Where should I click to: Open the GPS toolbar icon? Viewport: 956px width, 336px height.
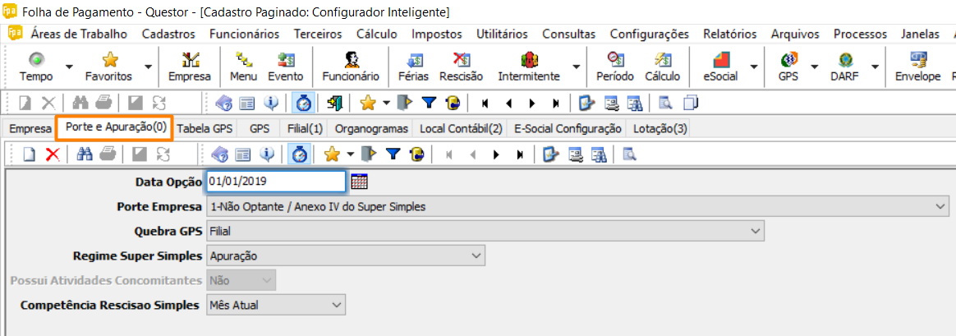[x=788, y=67]
